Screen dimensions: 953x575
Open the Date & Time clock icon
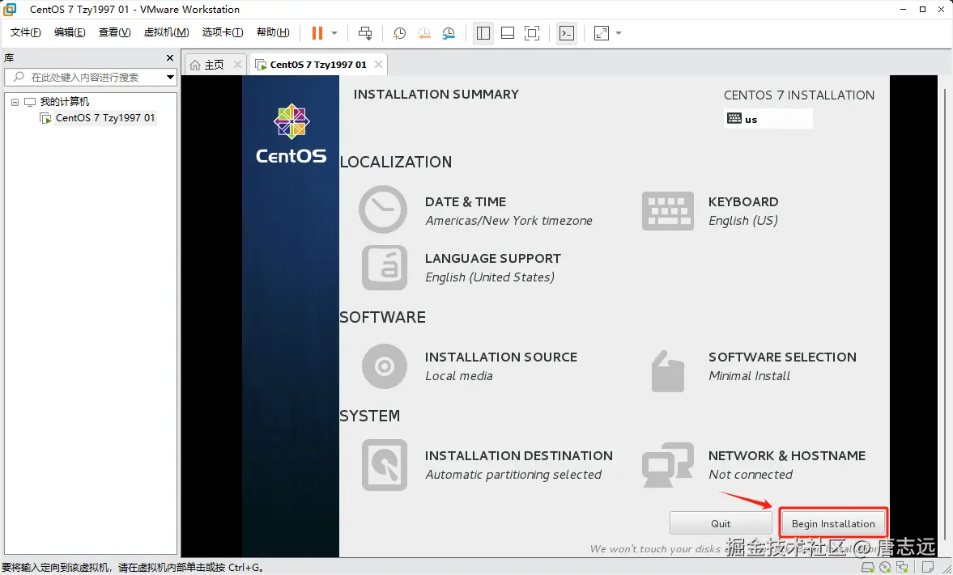[383, 209]
